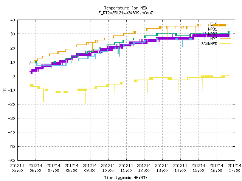Click the ELS legend entry
242x181 pixels.
pos(214,24)
